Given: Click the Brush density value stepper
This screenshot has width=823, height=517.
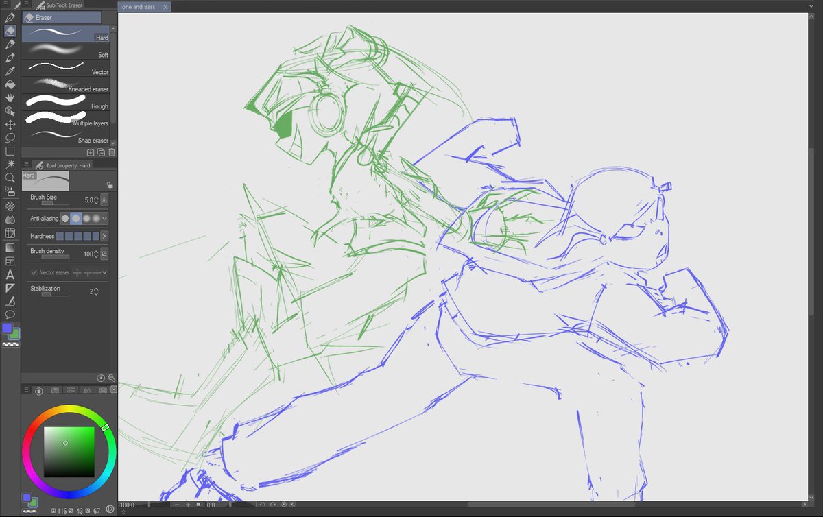Looking at the screenshot, I should click(96, 254).
